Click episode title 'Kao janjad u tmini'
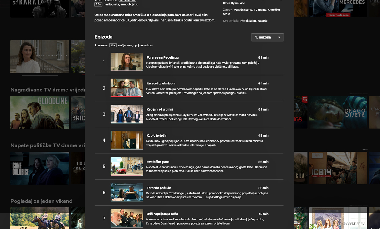The height and width of the screenshot is (229, 380). 160,109
